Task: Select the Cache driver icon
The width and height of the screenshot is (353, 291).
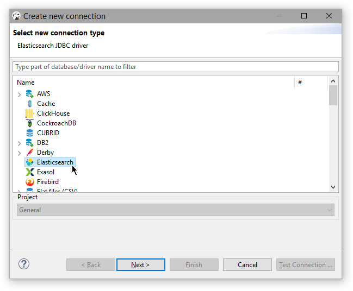Action: [29, 104]
